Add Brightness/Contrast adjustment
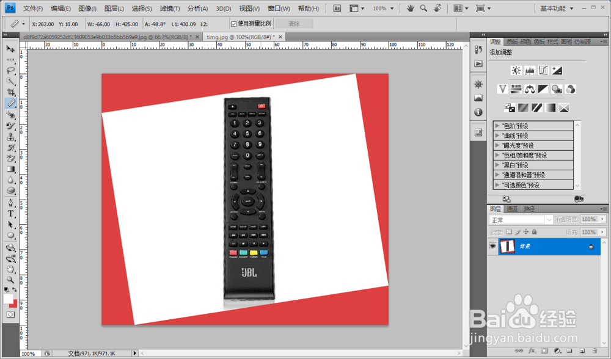611x359 pixels. point(516,70)
